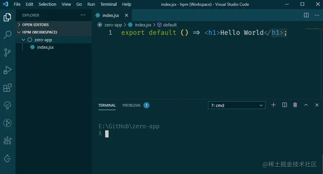Kill terminal with the trash icon

pyautogui.click(x=295, y=105)
